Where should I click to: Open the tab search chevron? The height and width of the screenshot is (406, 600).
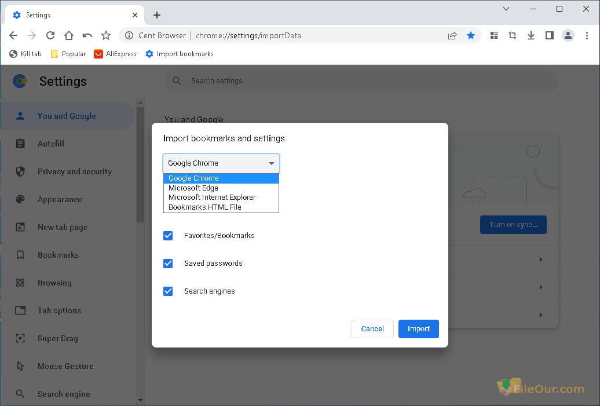point(506,9)
